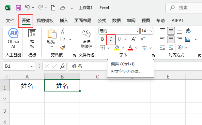Switch to 数据 Data tab
The width and height of the screenshot is (202, 125).
[x=116, y=21]
